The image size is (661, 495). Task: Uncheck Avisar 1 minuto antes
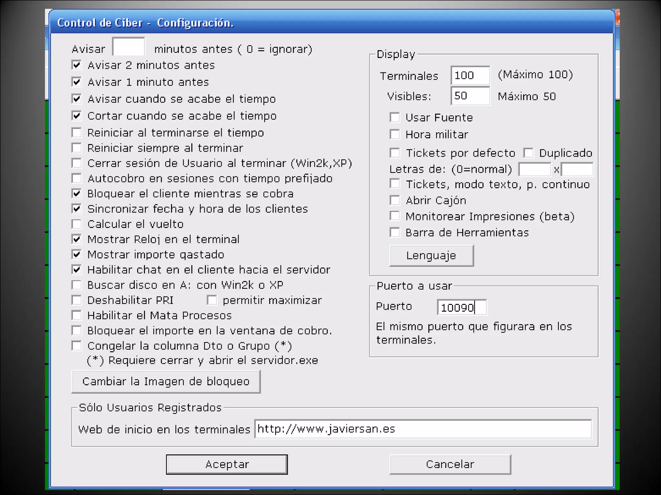pos(76,82)
